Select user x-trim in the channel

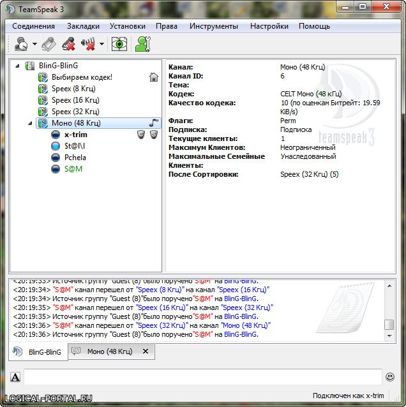click(x=76, y=135)
